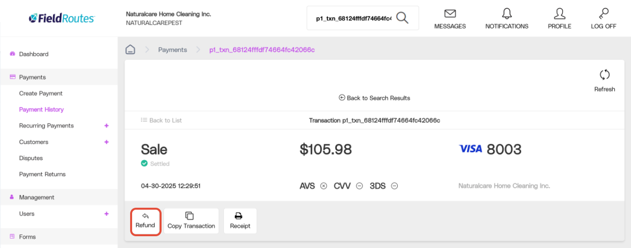This screenshot has width=631, height=248.
Task: Click the home breadcrumb icon
Action: (x=130, y=50)
